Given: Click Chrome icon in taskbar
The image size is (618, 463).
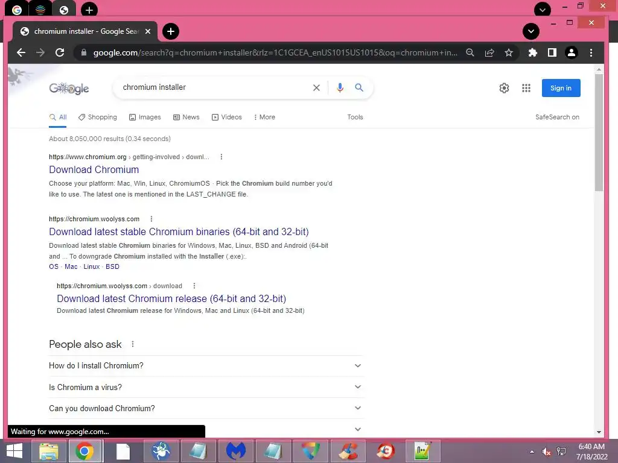Looking at the screenshot, I should [85, 451].
